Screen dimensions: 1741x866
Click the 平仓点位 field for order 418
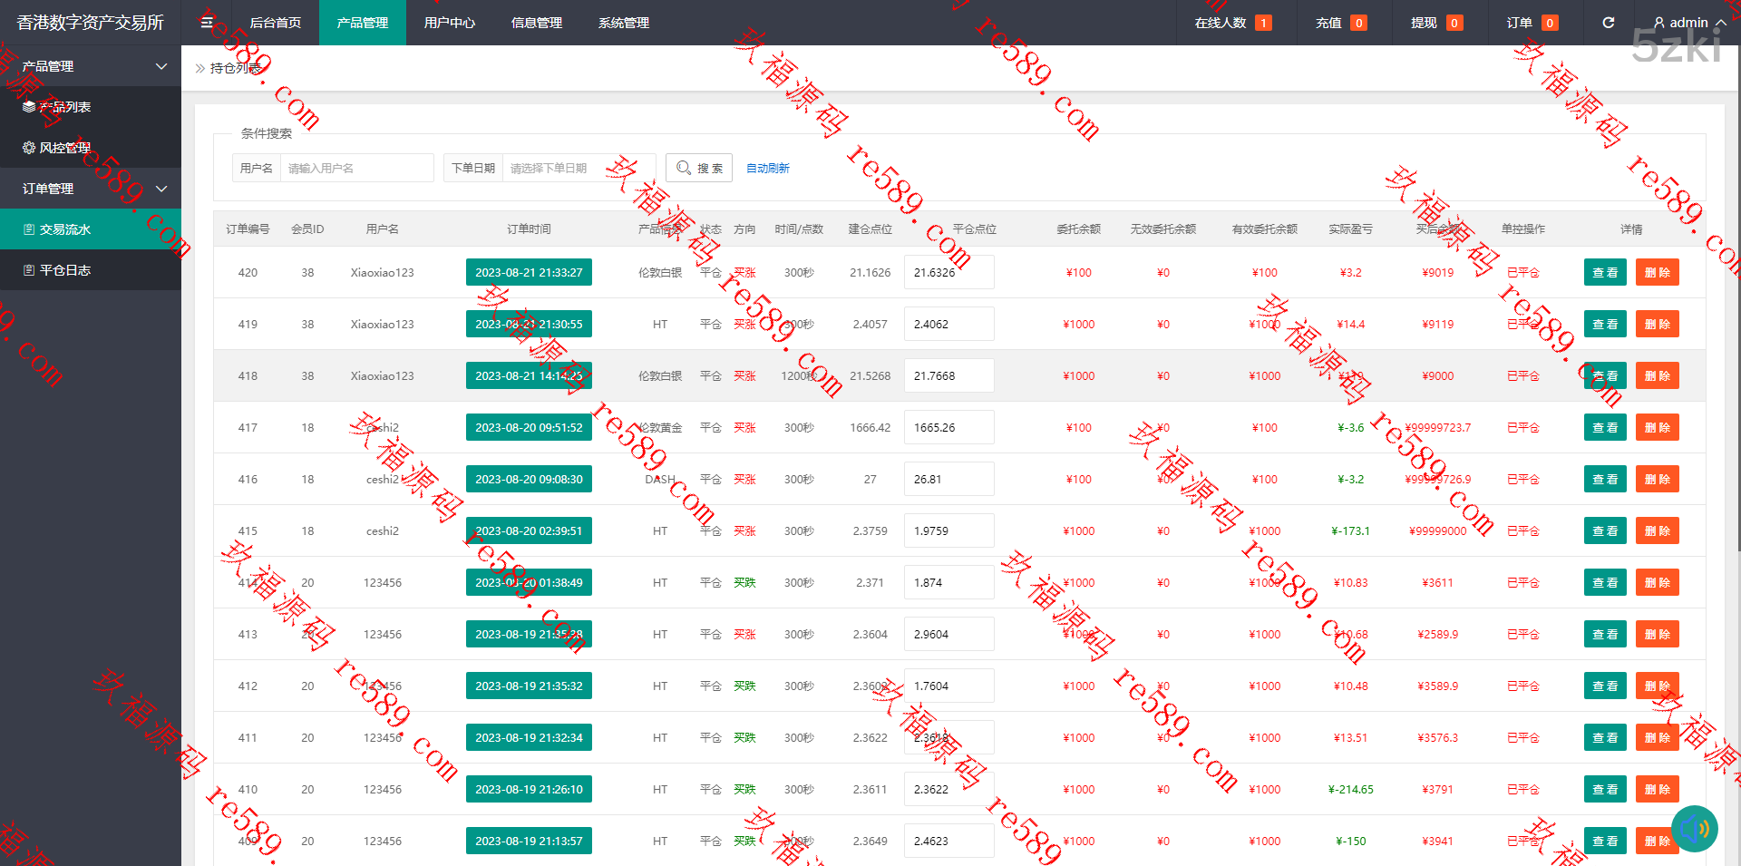pyautogui.click(x=948, y=375)
